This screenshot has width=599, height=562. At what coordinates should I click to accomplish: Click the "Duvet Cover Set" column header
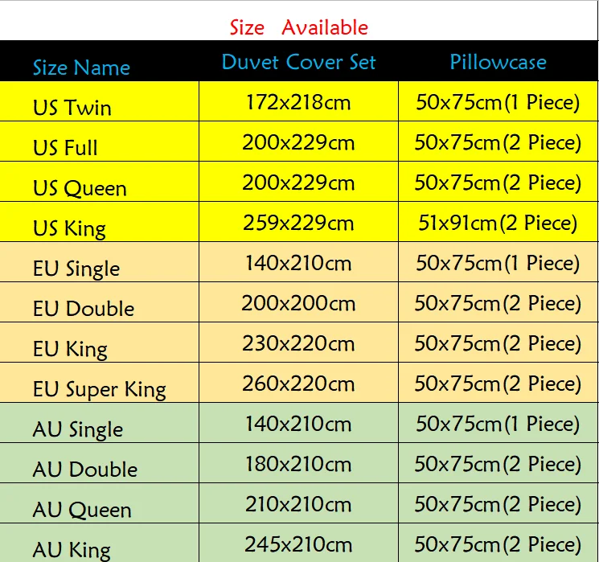point(298,63)
